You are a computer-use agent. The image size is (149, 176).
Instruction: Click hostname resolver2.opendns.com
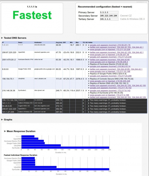pyautogui.click(x=42, y=52)
